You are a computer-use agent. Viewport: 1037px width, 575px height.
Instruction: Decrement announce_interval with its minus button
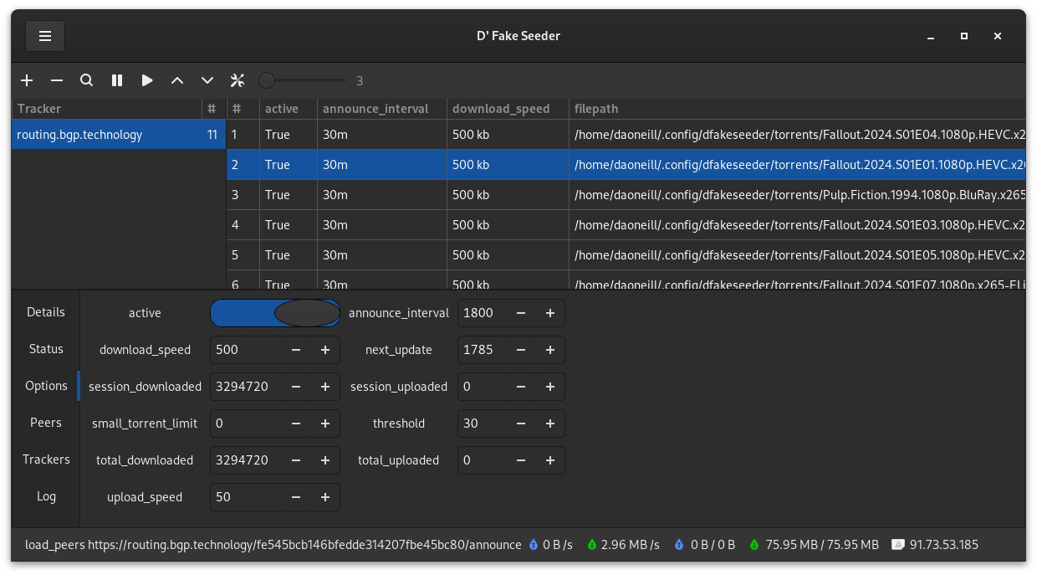pos(520,313)
